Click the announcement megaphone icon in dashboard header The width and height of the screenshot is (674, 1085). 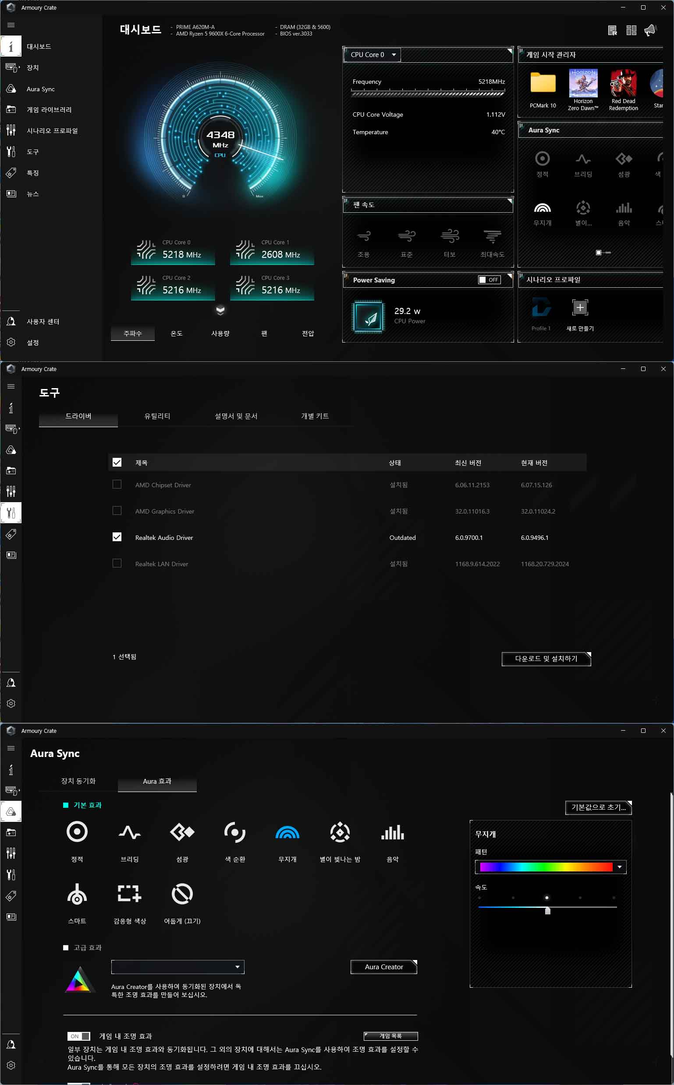[x=650, y=30]
